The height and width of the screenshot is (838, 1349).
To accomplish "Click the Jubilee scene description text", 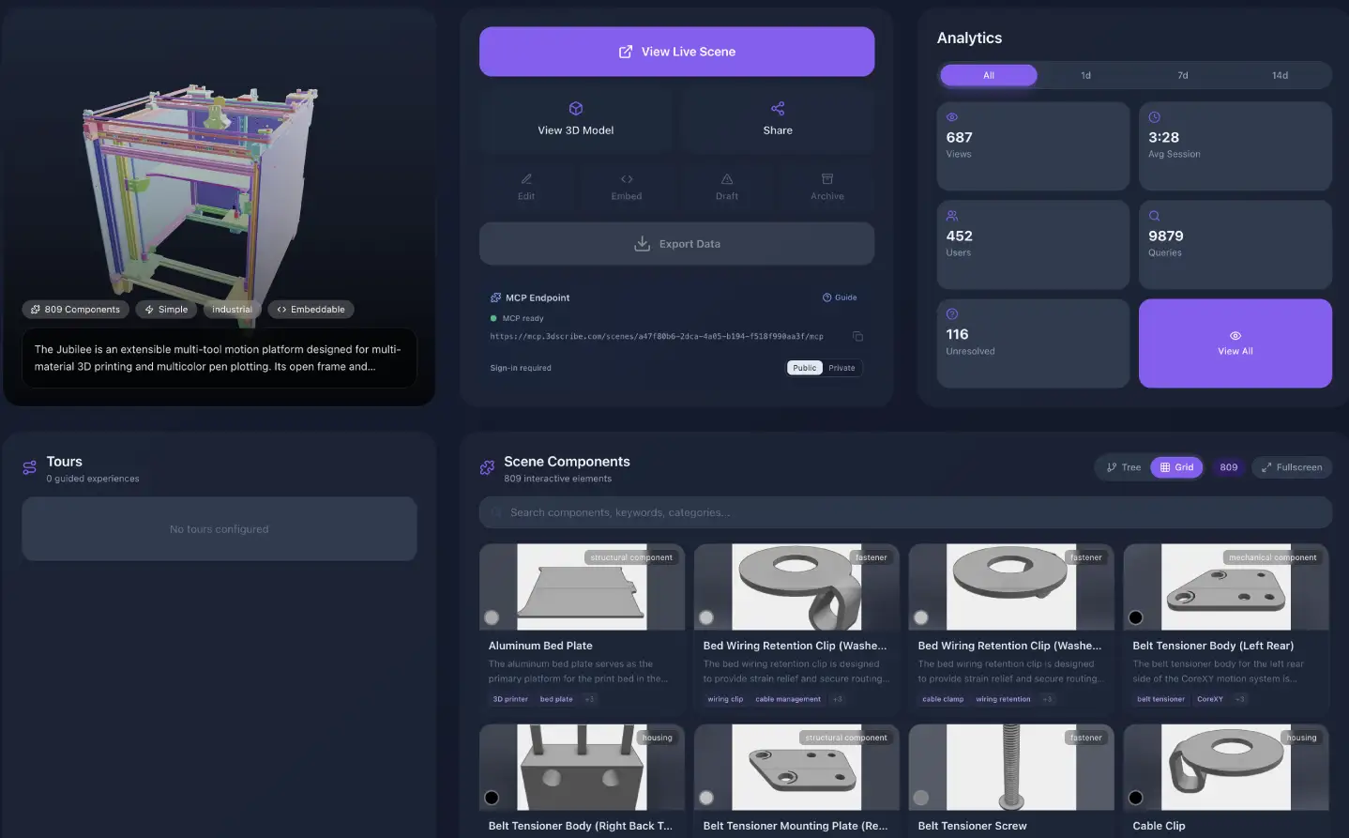I will coord(218,358).
